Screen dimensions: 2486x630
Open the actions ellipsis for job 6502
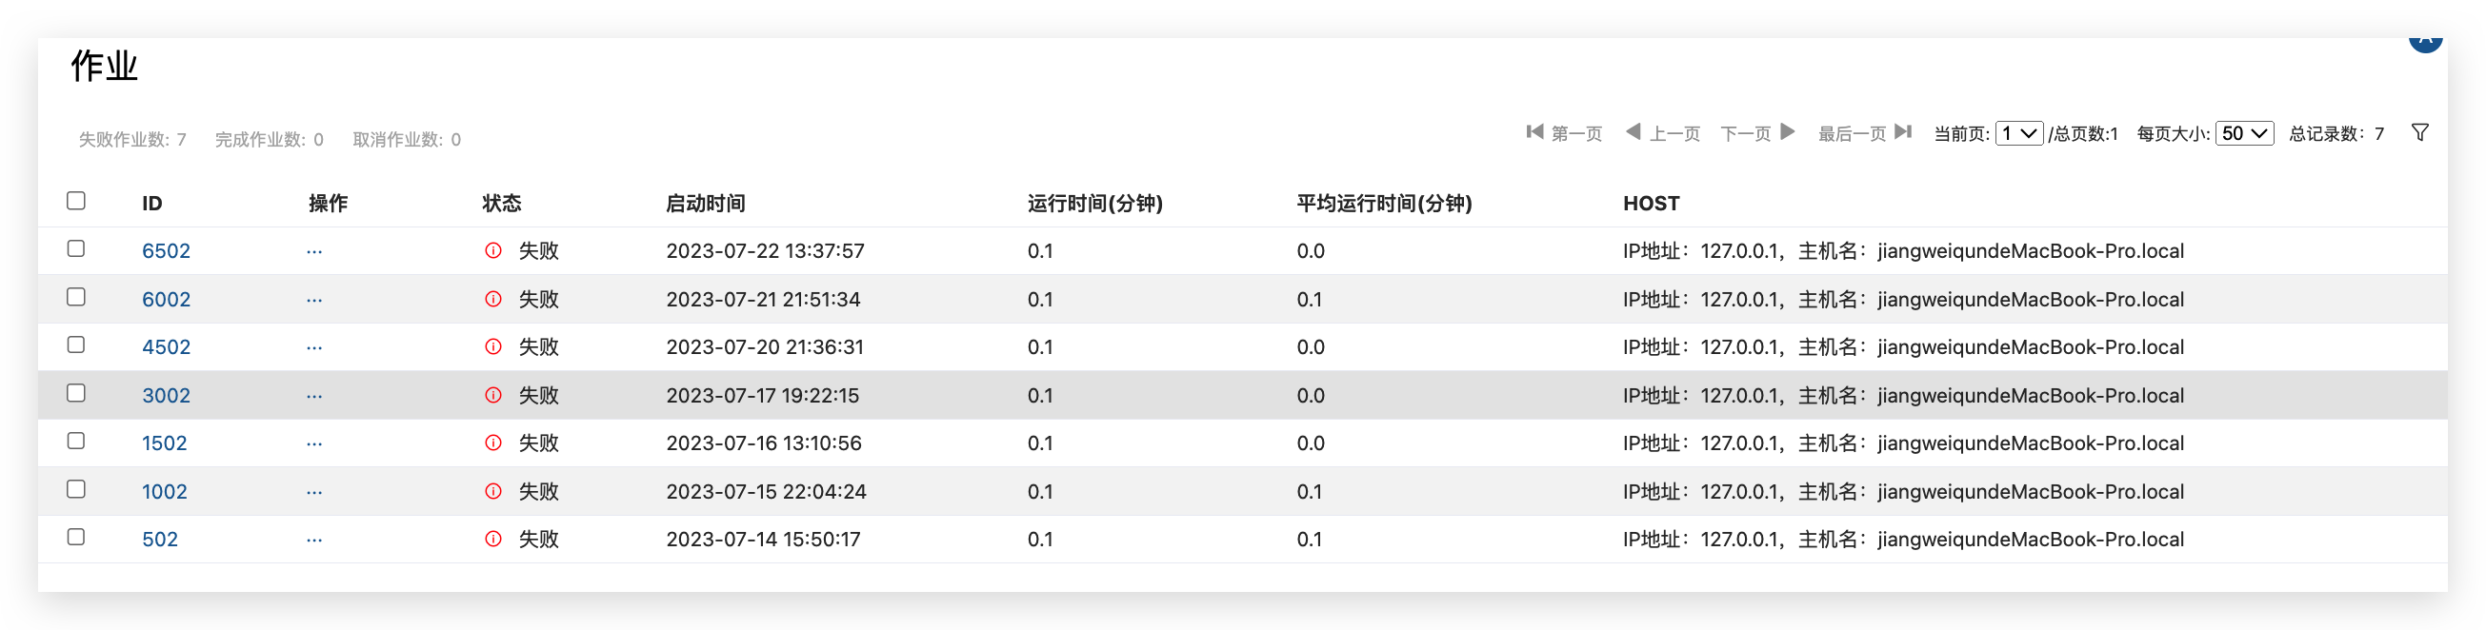coord(314,252)
